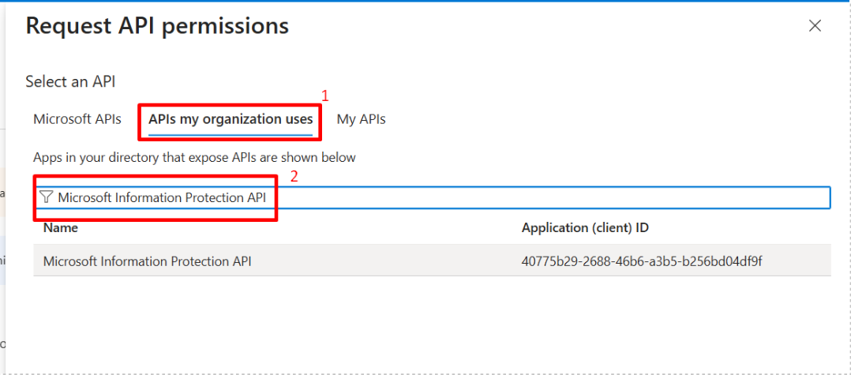Screen dimensions: 851x375
Task: Select the APIs my organization uses tab
Action: (231, 119)
